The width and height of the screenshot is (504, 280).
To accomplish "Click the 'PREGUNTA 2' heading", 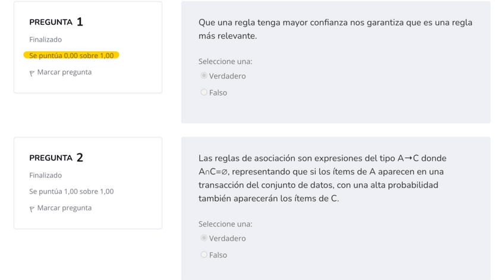I will [56, 158].
